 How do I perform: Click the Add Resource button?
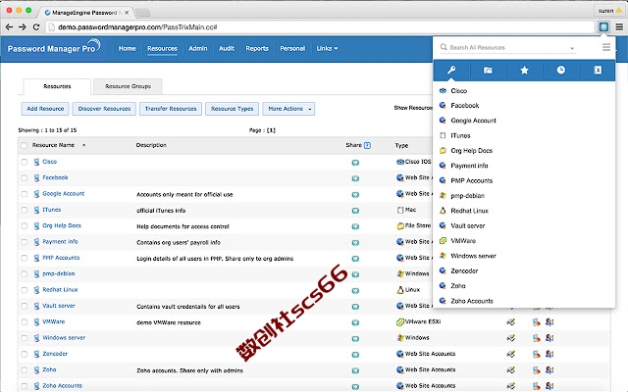[45, 109]
